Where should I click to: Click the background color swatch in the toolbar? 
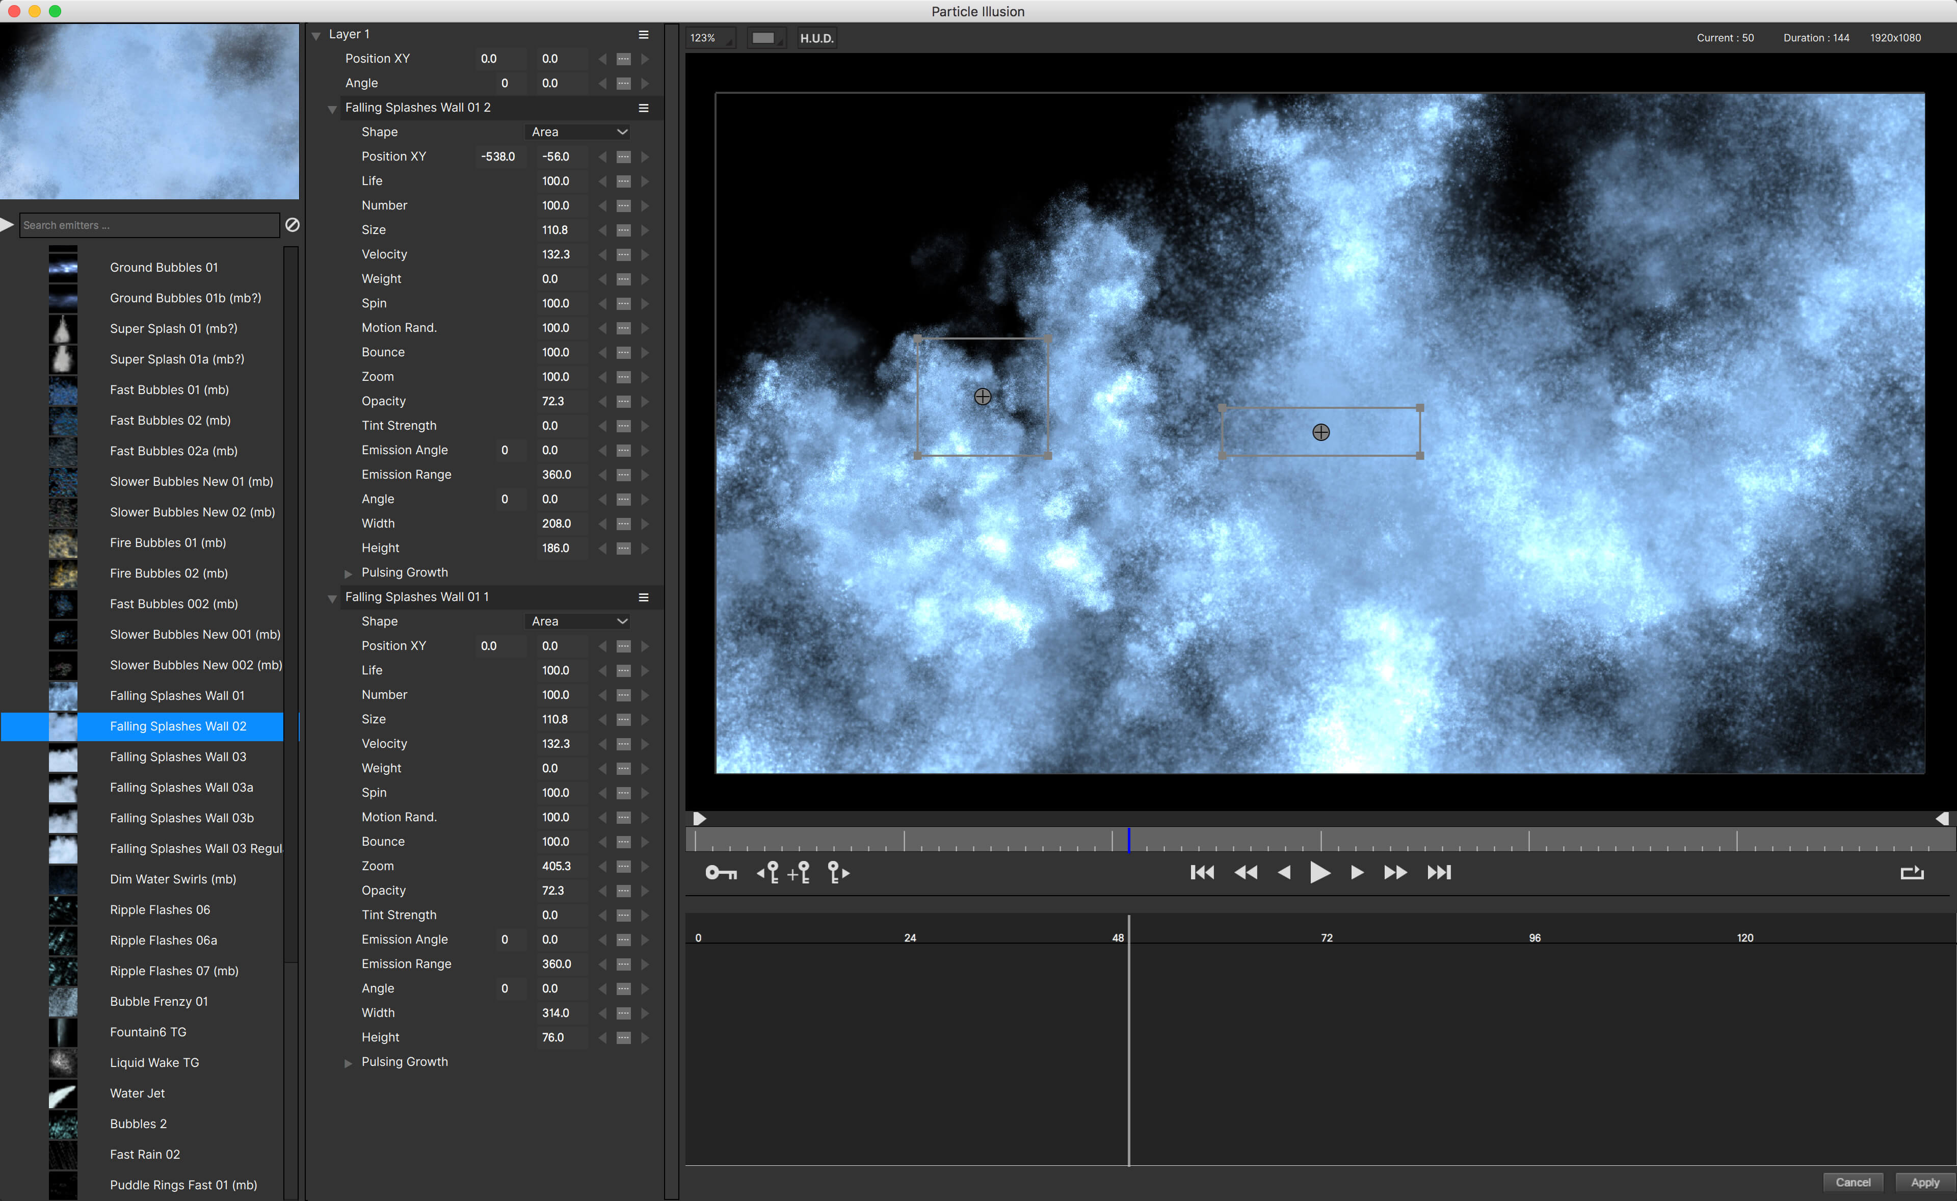tap(764, 38)
